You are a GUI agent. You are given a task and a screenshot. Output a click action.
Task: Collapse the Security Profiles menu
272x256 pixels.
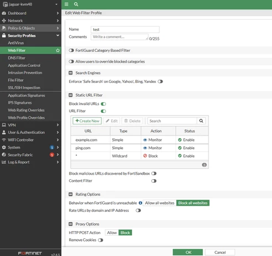pos(57,35)
